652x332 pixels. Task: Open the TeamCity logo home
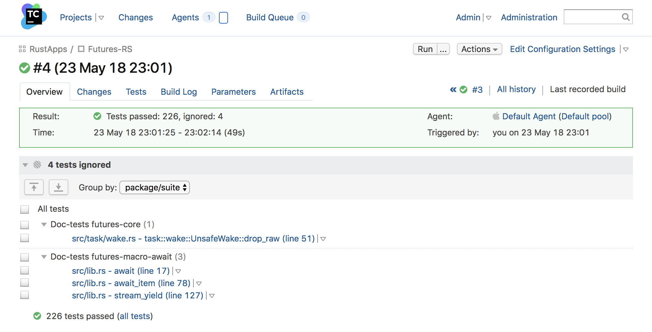point(34,17)
